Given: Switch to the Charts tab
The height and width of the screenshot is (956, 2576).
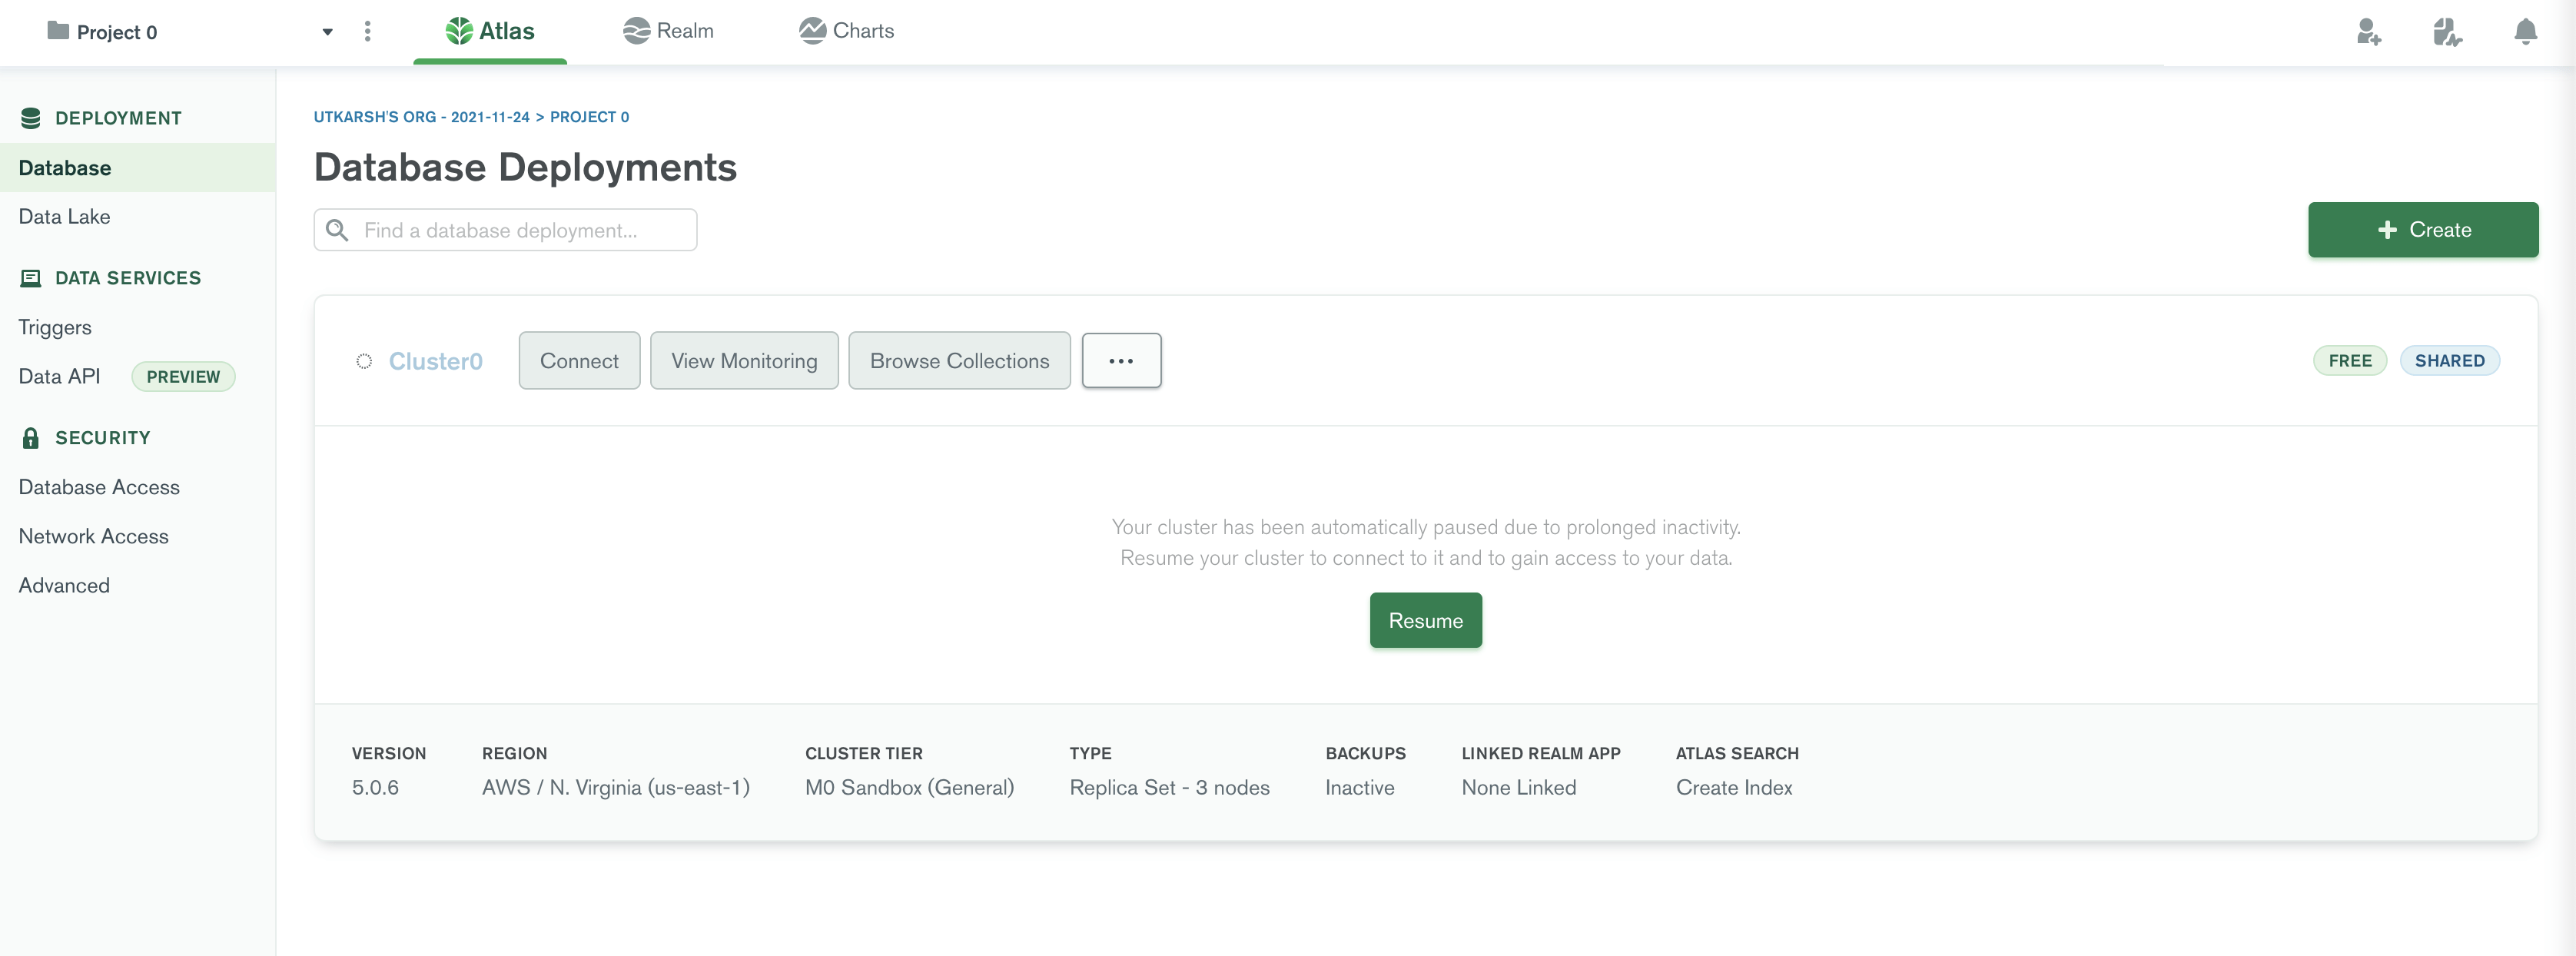Looking at the screenshot, I should click(x=846, y=31).
